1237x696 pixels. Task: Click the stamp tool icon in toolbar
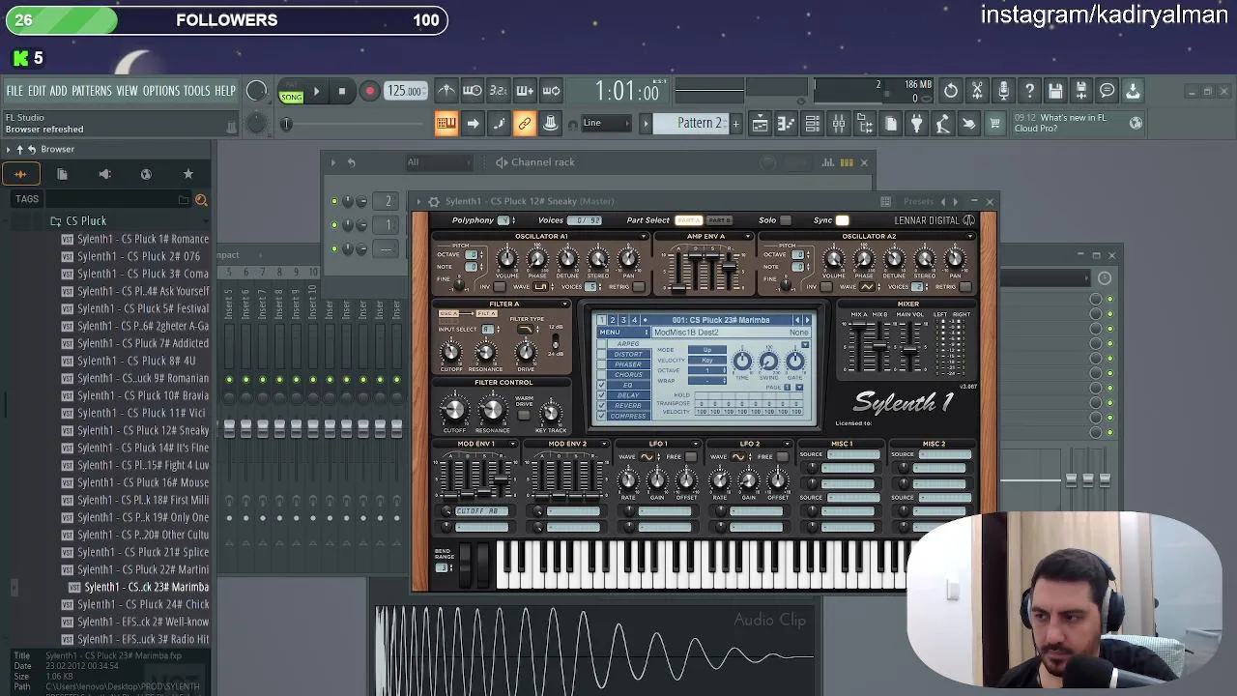550,124
